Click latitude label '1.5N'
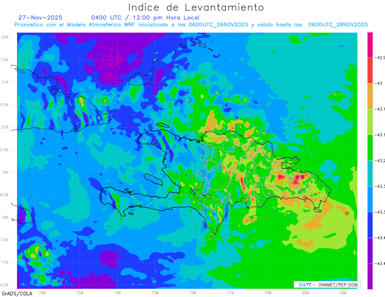Image resolution: width=385 pixels, height=297 pixels. tap(5, 60)
